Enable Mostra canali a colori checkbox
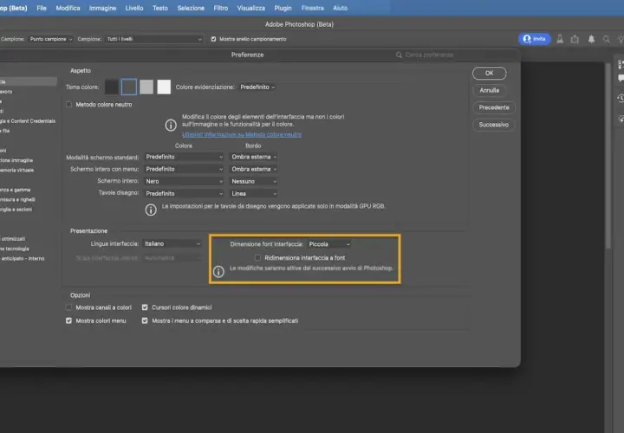 tap(68, 307)
